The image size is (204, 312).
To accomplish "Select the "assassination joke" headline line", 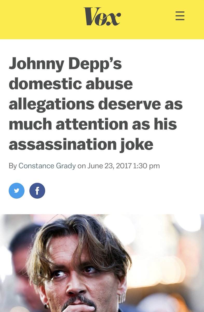I will (81, 144).
